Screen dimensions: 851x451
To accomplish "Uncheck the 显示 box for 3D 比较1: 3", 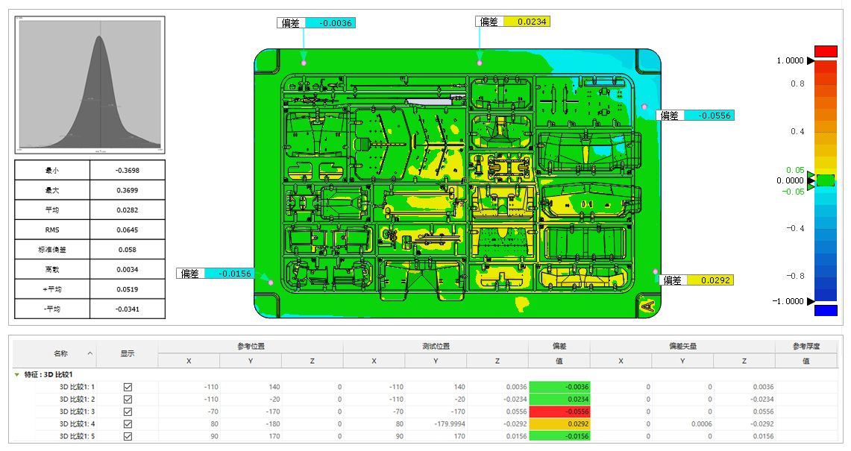I will pyautogui.click(x=128, y=411).
